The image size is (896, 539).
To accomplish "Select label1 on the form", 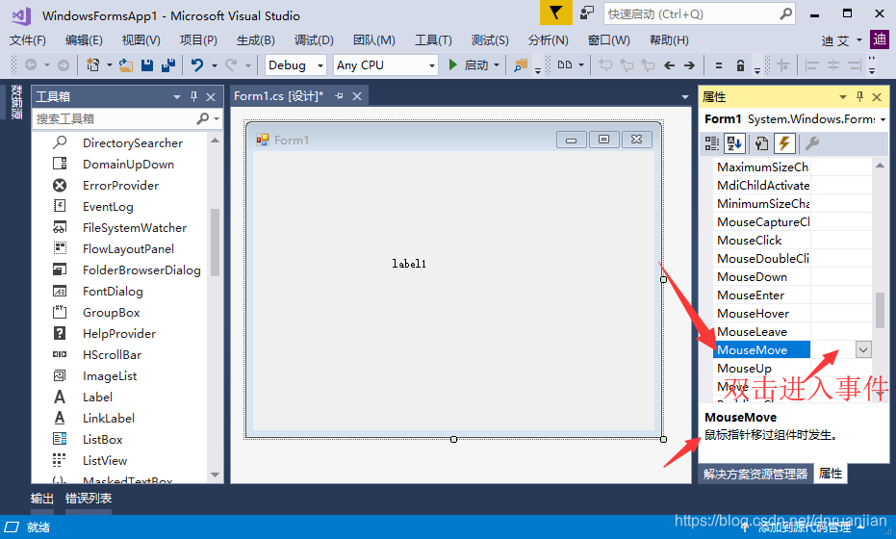I will [409, 264].
